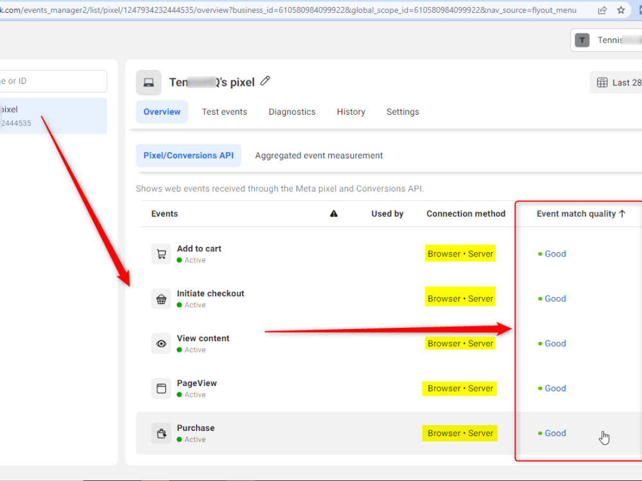Click the Connection method column header
Viewport: 642px width, 481px height.
click(x=466, y=214)
